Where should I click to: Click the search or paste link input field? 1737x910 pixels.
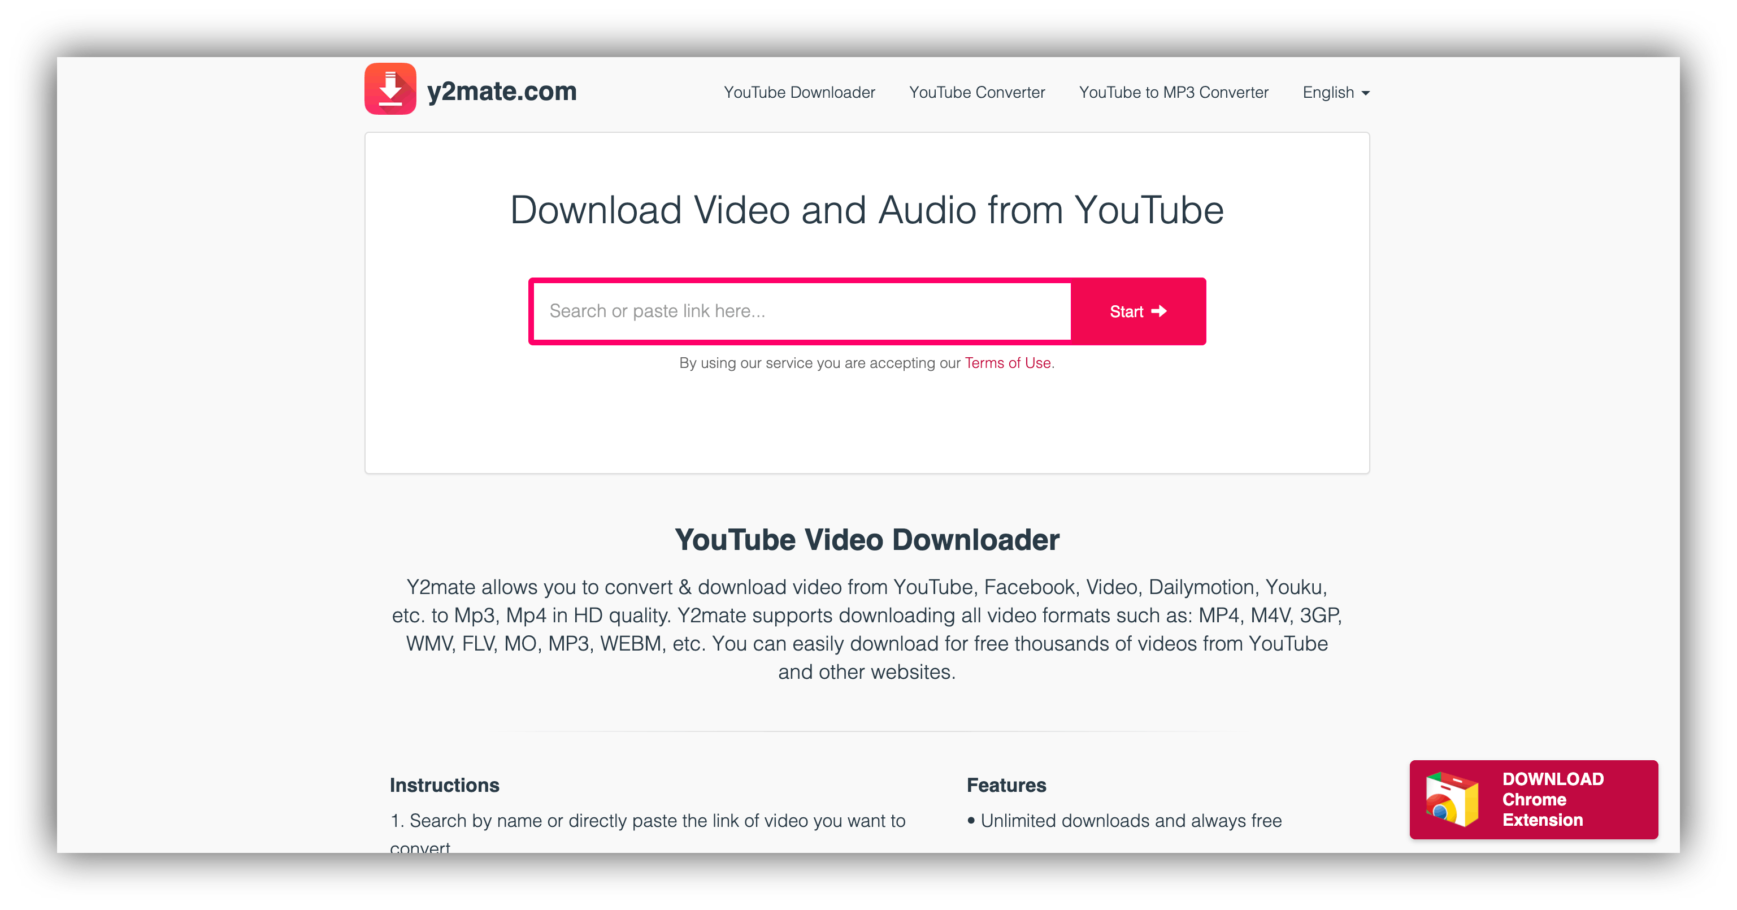[x=801, y=310]
